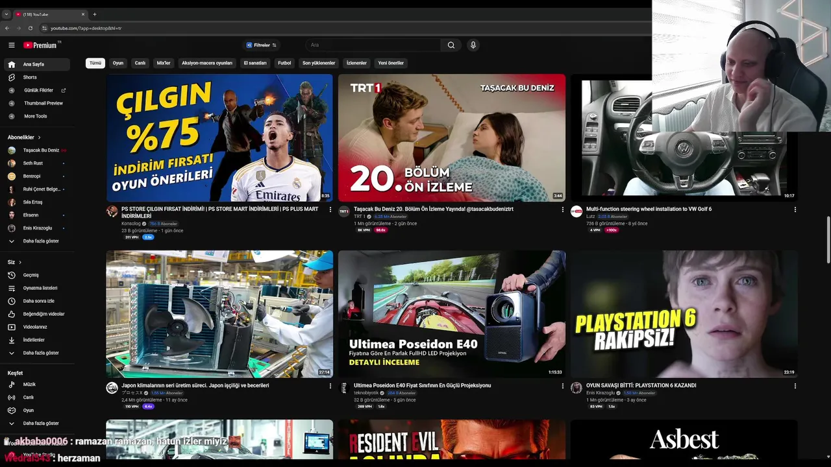Open Elraenn subscription
The height and width of the screenshot is (467, 831).
point(38,215)
